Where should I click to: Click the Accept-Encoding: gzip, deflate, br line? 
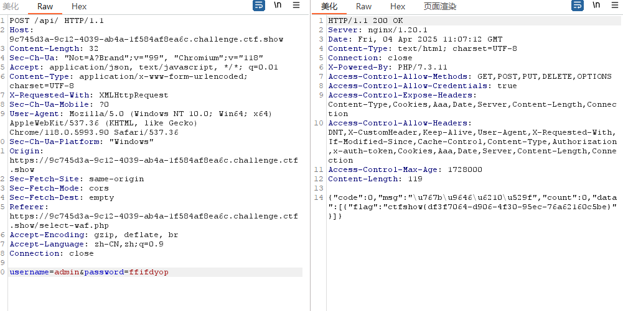tap(94, 235)
